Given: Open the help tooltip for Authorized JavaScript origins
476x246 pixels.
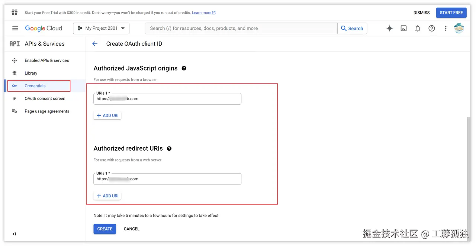Looking at the screenshot, I should [x=184, y=68].
